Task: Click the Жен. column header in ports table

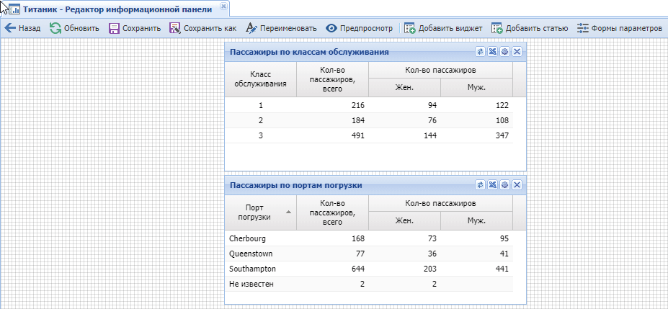Action: (404, 221)
